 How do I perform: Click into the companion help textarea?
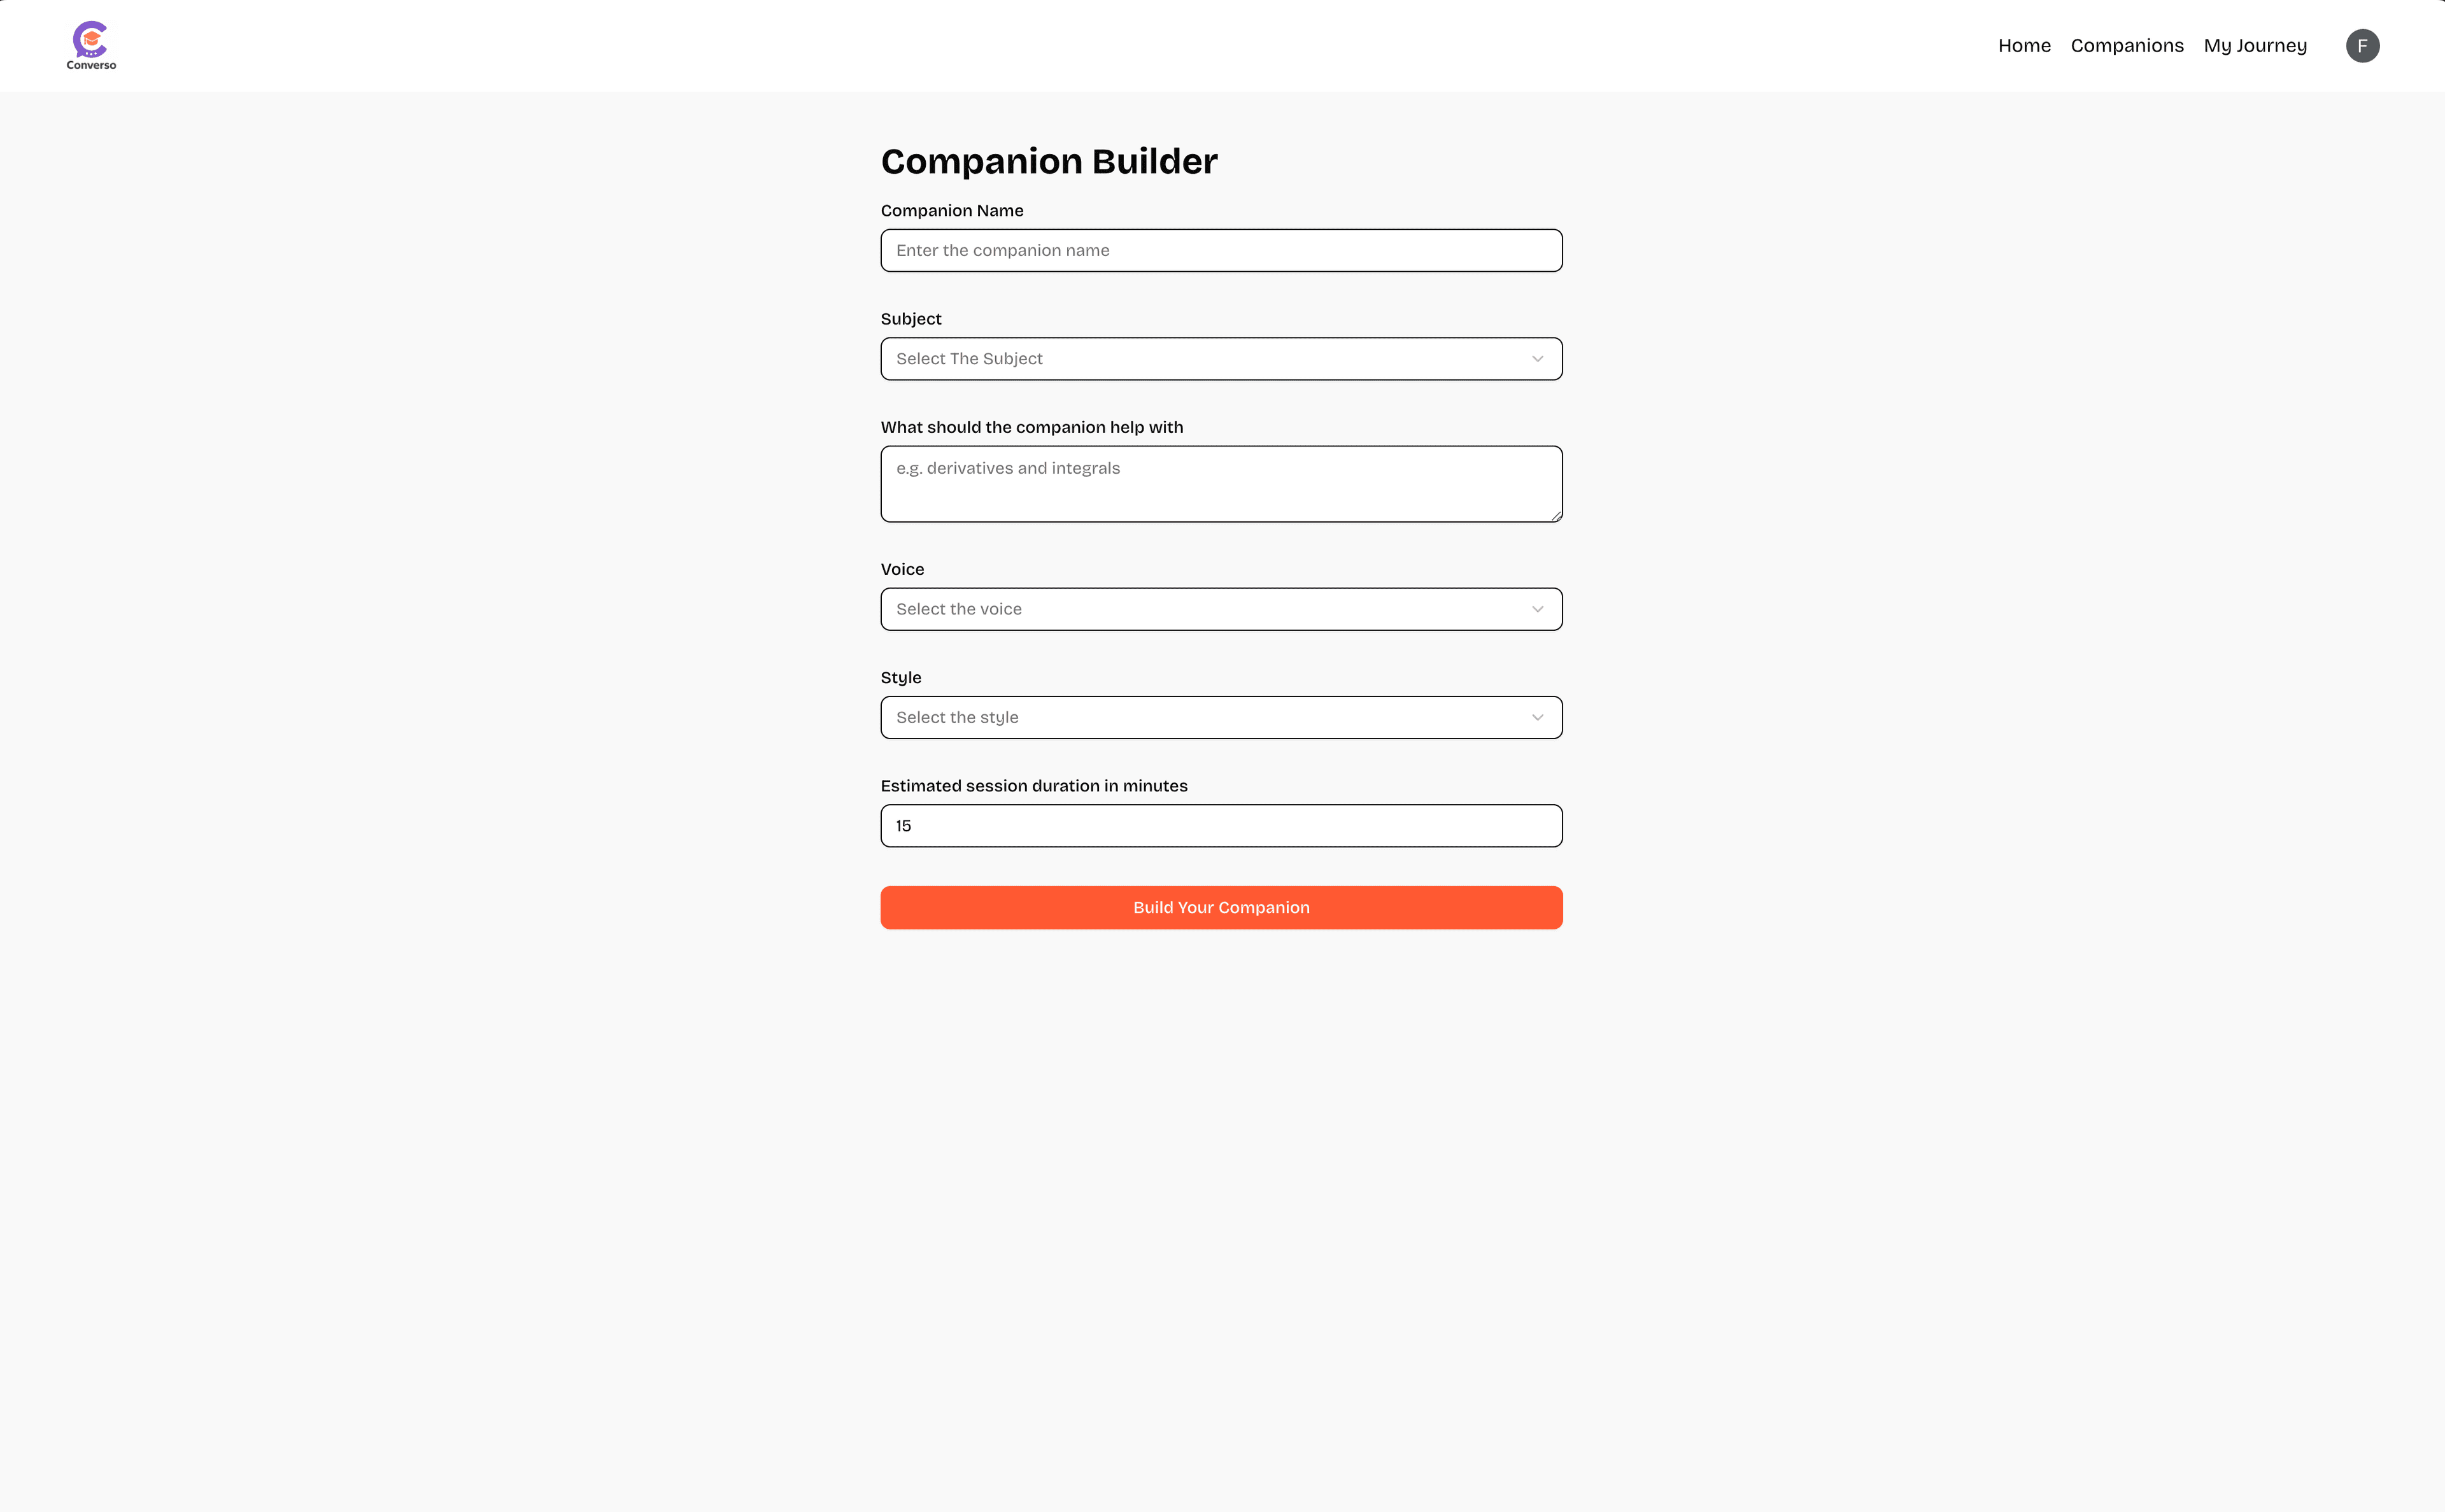click(x=1221, y=484)
